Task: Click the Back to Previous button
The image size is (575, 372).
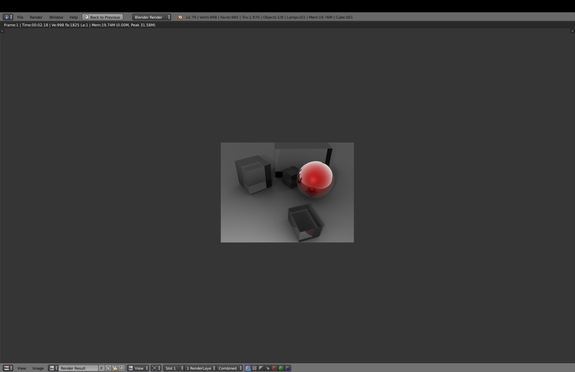Action: pyautogui.click(x=103, y=17)
